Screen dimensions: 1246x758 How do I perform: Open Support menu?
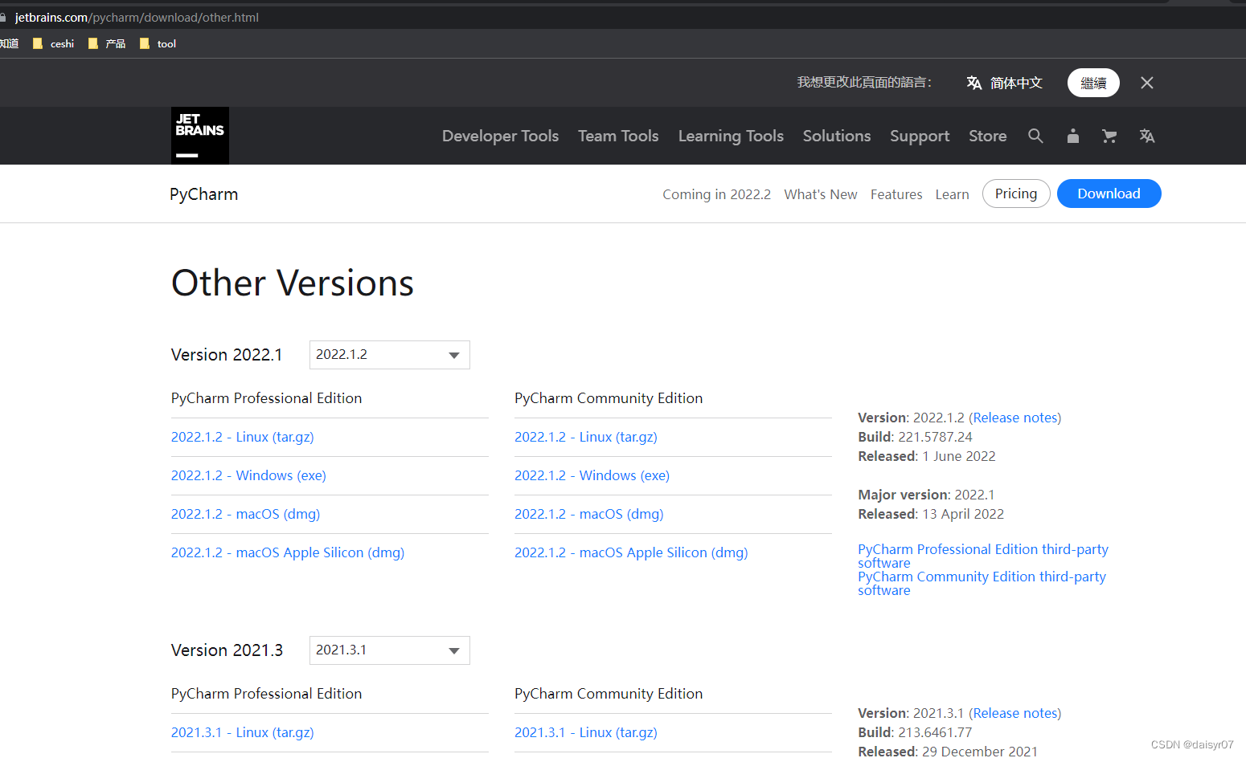click(x=920, y=136)
